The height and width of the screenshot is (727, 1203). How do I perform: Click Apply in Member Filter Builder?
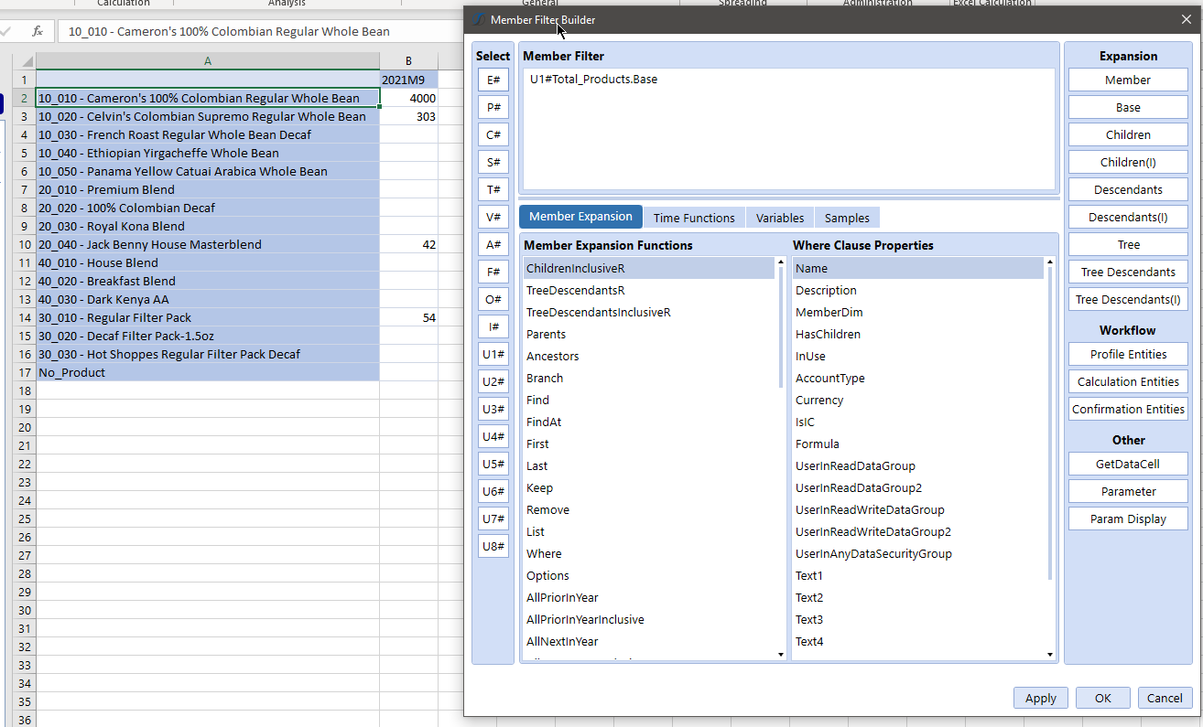1041,698
